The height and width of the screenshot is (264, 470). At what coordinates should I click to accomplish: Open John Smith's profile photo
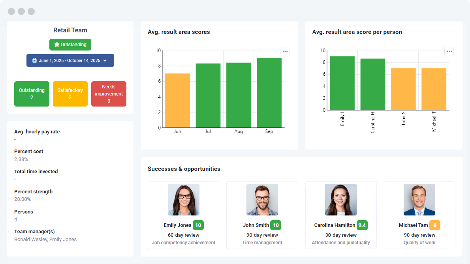tap(262, 200)
